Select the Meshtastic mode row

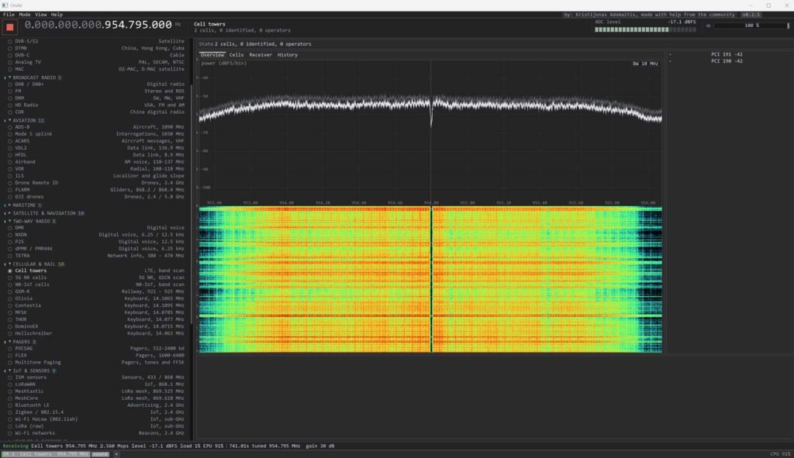click(96, 391)
